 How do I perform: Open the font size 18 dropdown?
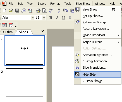click(44, 18)
